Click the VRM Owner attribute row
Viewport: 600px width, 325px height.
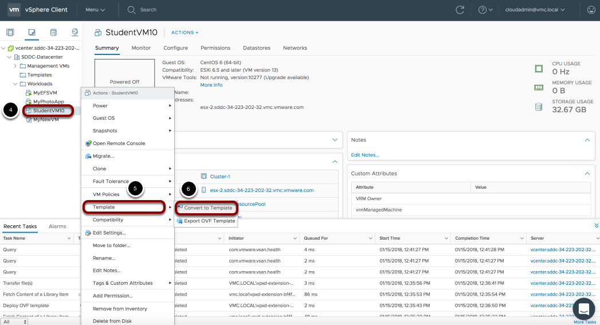[x=471, y=199]
